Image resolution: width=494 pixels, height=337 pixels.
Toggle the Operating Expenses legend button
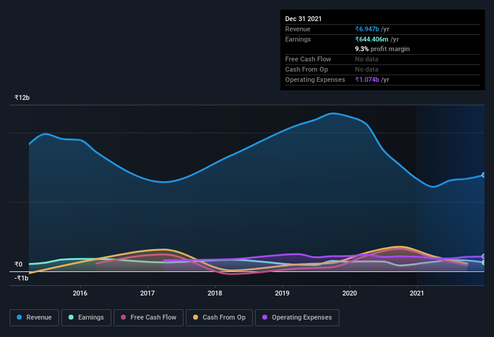click(297, 318)
